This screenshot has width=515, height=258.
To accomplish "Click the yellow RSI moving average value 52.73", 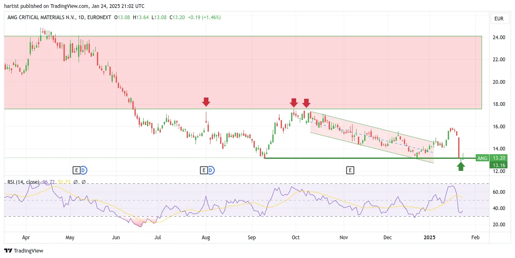I will pos(64,182).
